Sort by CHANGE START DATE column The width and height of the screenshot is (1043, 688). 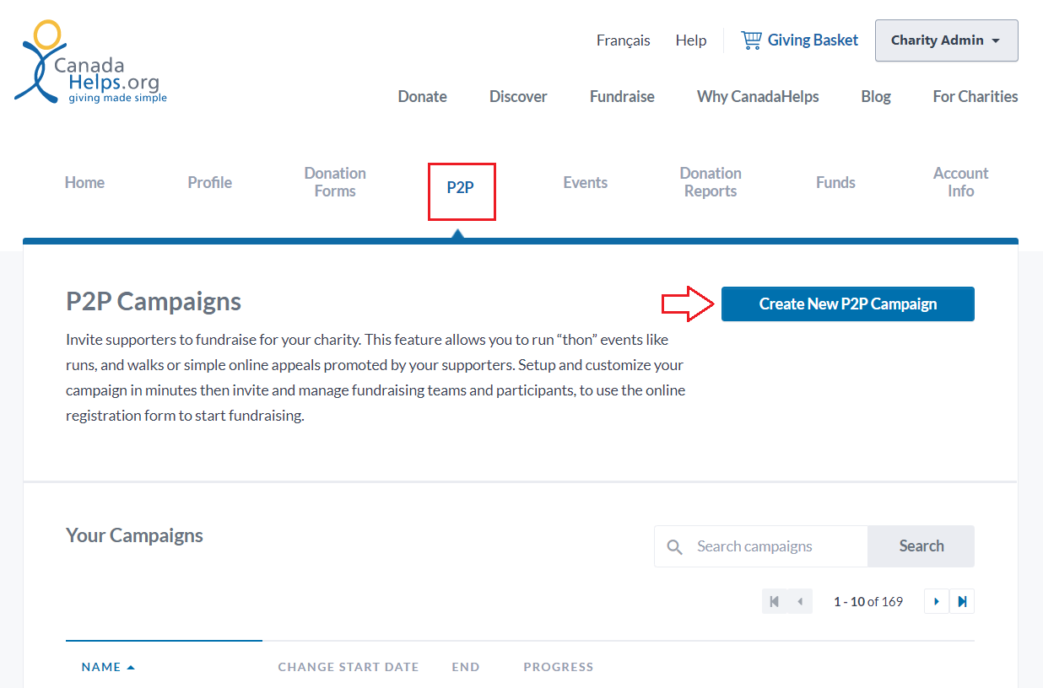(349, 667)
